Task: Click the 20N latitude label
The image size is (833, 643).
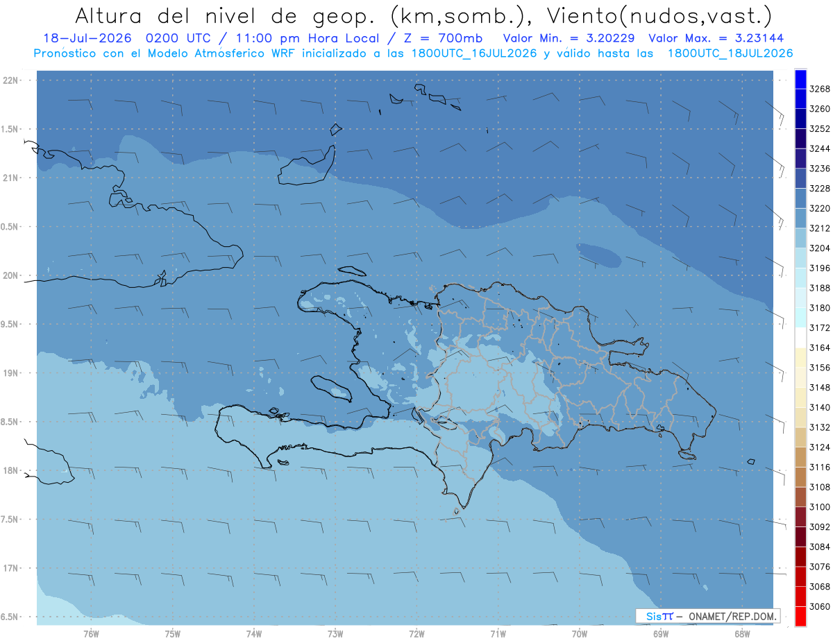Action: (x=10, y=275)
